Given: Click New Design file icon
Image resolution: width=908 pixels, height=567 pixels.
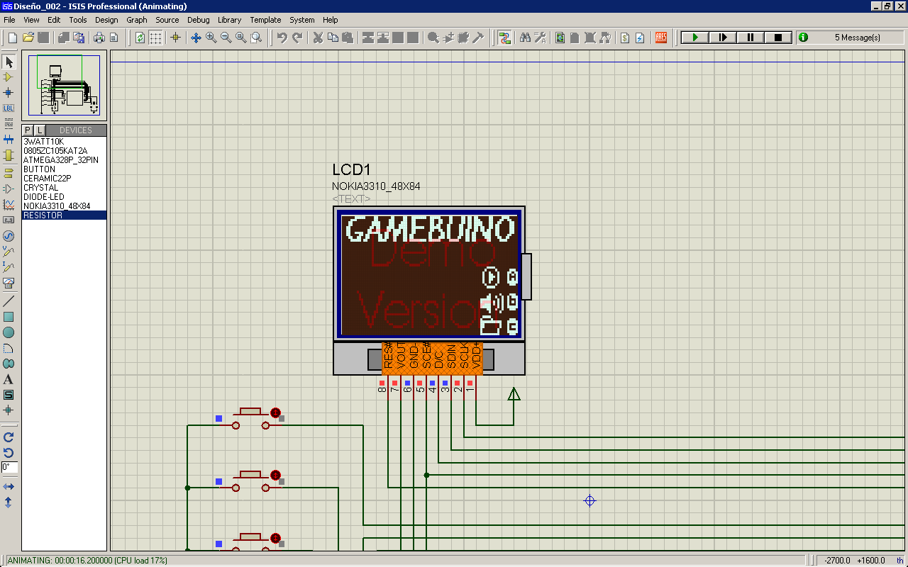Looking at the screenshot, I should [13, 38].
